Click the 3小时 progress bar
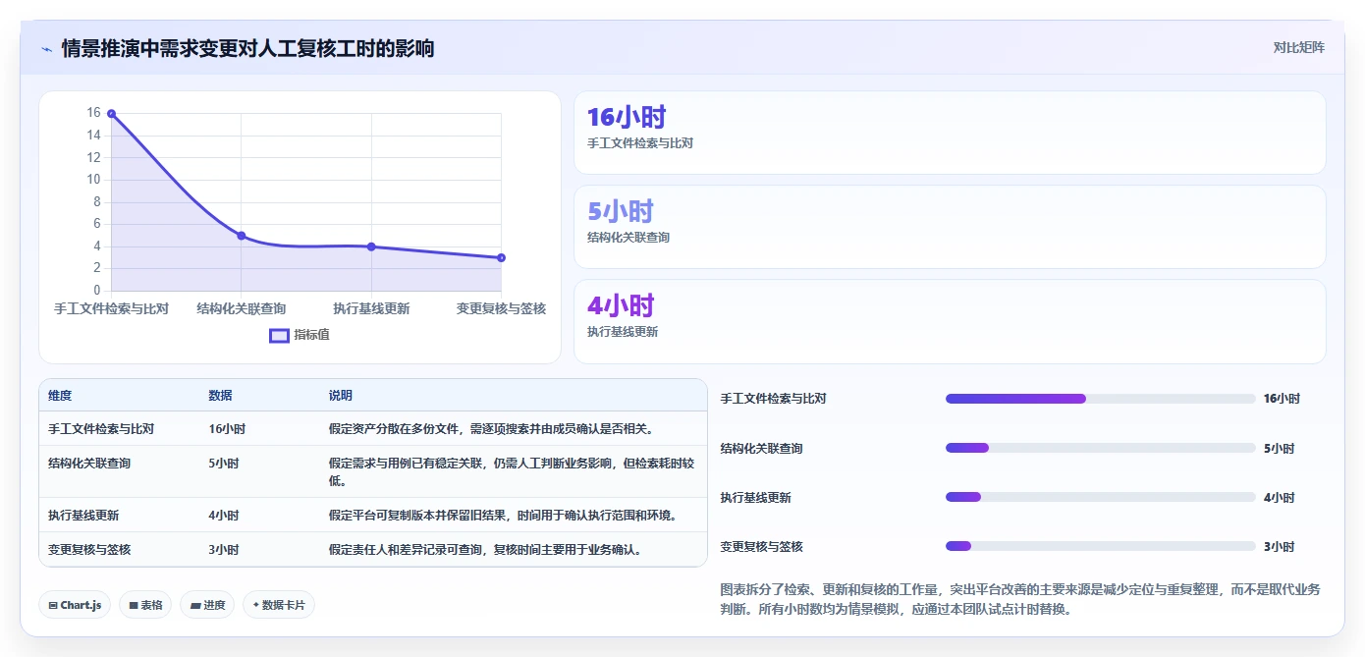This screenshot has width=1365, height=657. pyautogui.click(x=1101, y=546)
